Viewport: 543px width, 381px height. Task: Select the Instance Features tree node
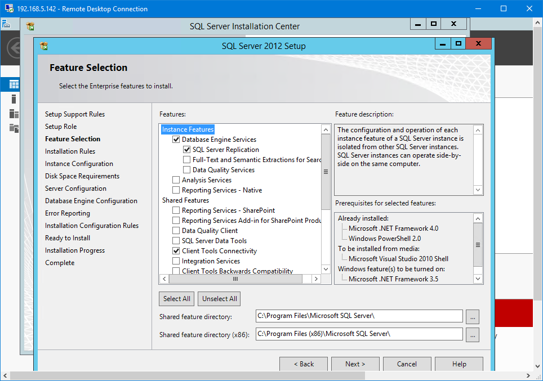tap(188, 129)
